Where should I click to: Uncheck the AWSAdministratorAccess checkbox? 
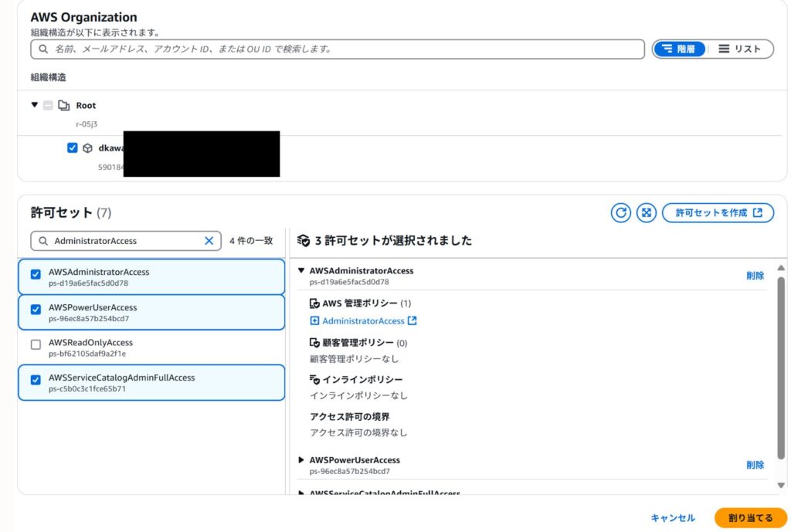pyautogui.click(x=36, y=274)
